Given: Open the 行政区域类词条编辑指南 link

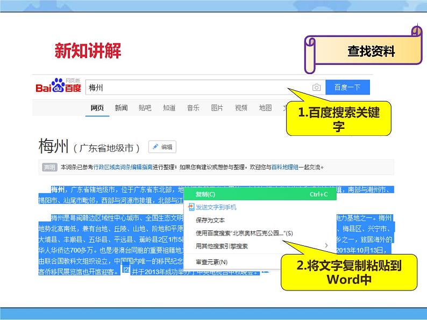Looking at the screenshot, I should point(123,167).
